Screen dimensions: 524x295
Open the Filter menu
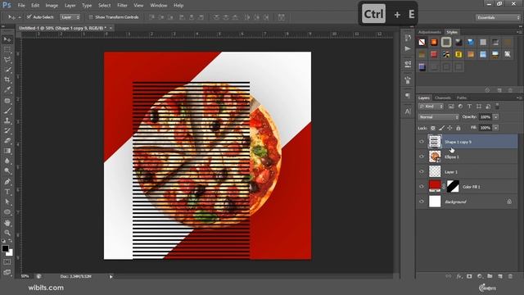[x=122, y=6]
